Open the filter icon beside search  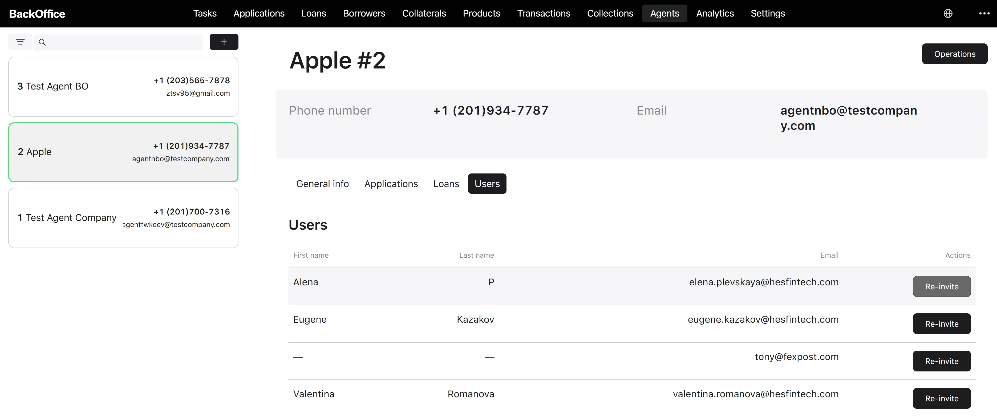point(20,42)
